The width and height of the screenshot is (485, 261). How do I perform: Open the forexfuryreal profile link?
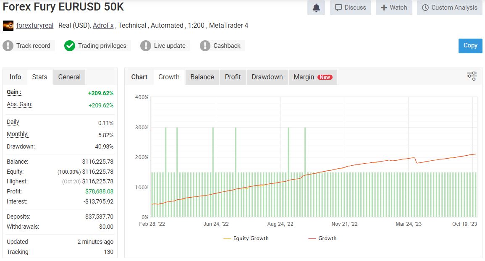(35, 26)
